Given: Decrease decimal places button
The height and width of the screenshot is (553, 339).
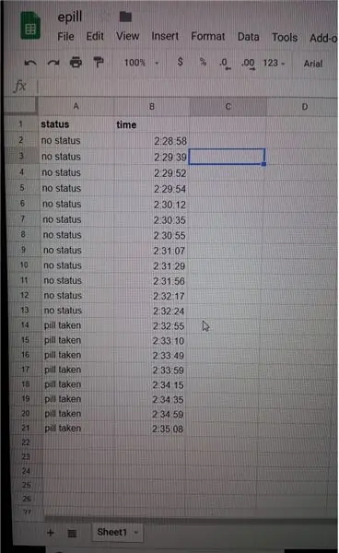Looking at the screenshot, I should [x=225, y=64].
